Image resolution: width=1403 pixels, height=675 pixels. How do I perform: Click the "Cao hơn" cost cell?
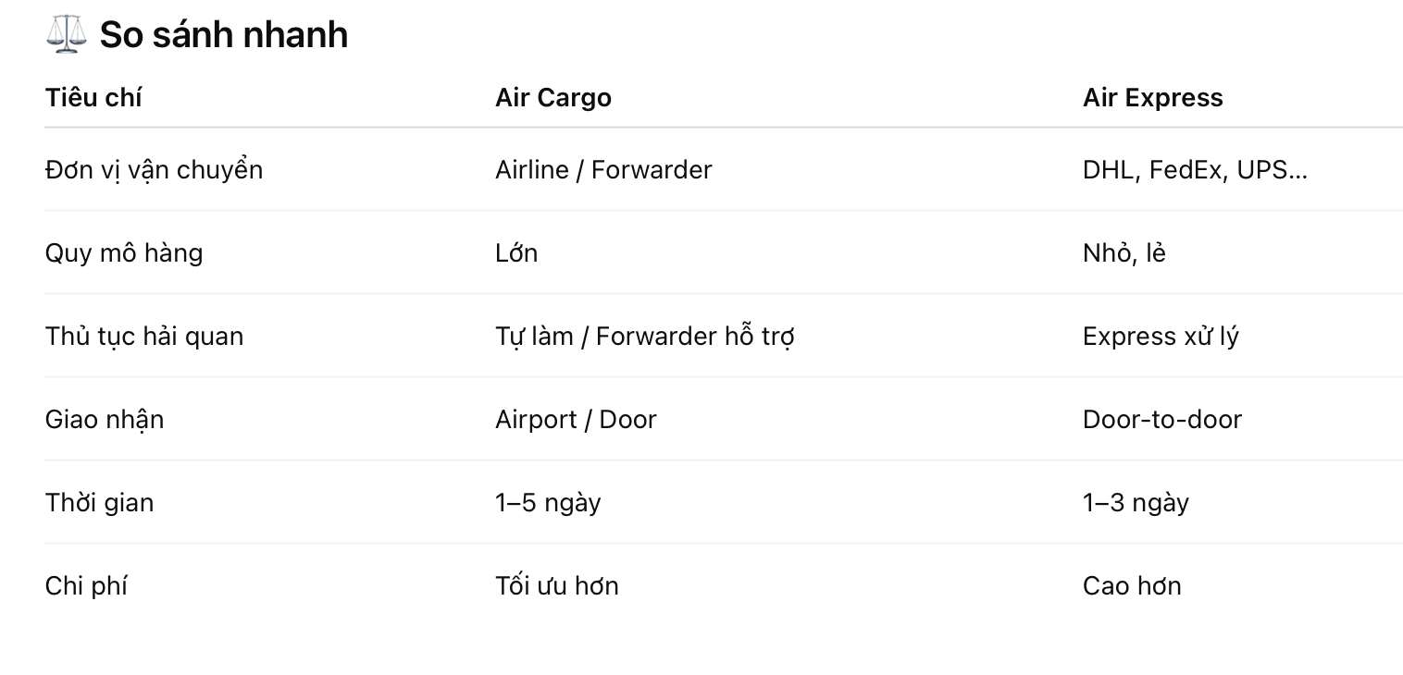1132,586
